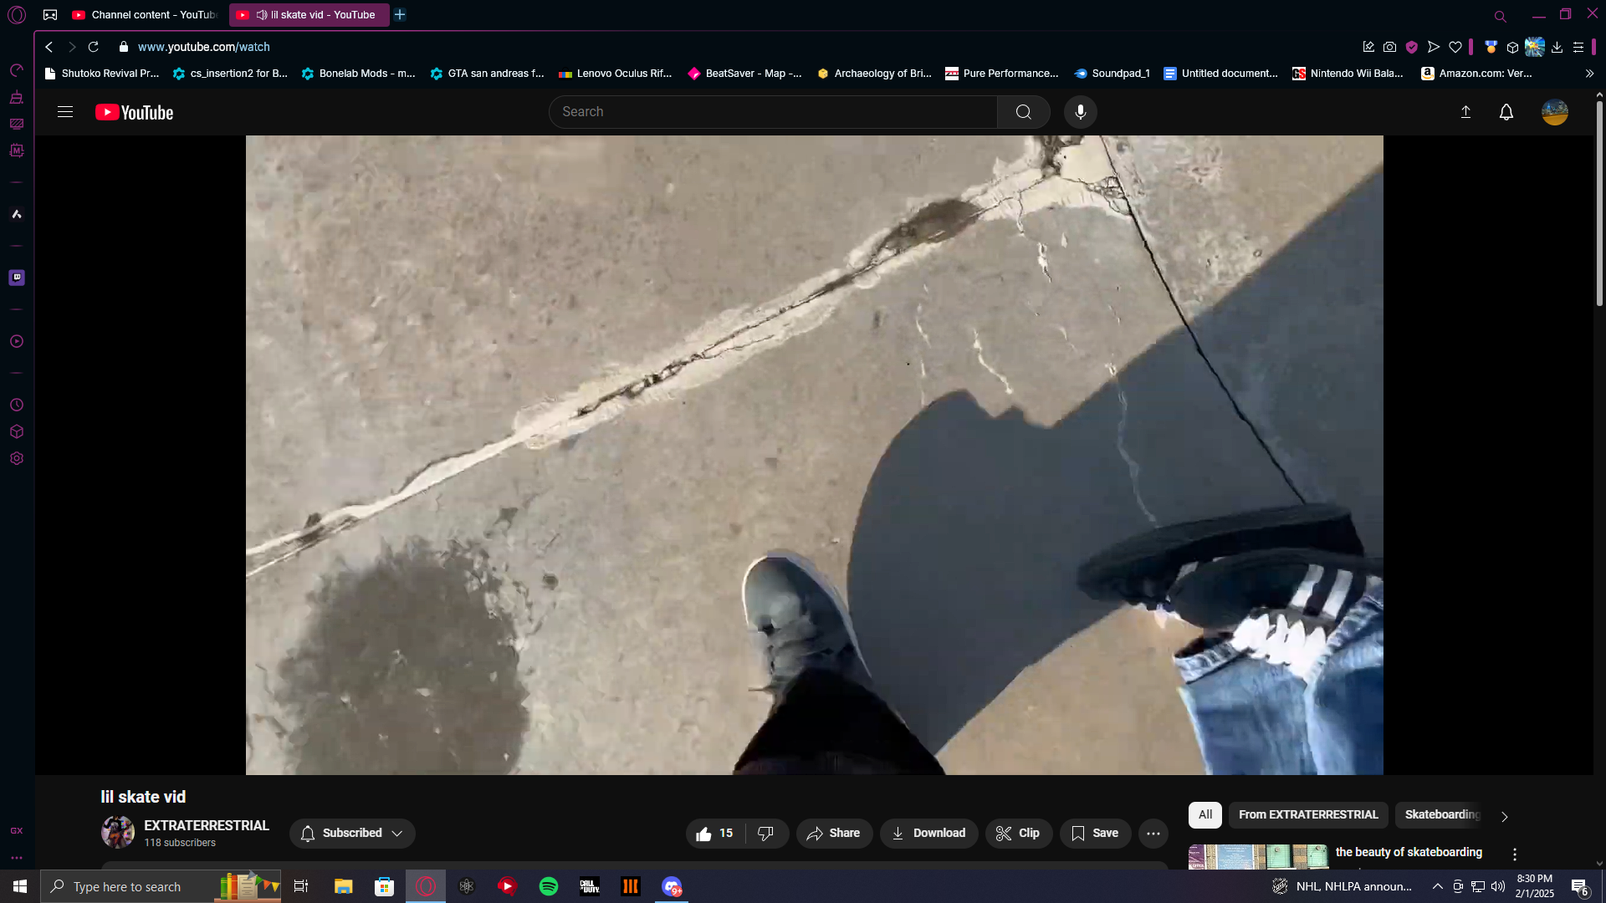Screen dimensions: 1606x903
Task: Select From EXTRATERRESTRIAL filter chip
Action: (1307, 815)
